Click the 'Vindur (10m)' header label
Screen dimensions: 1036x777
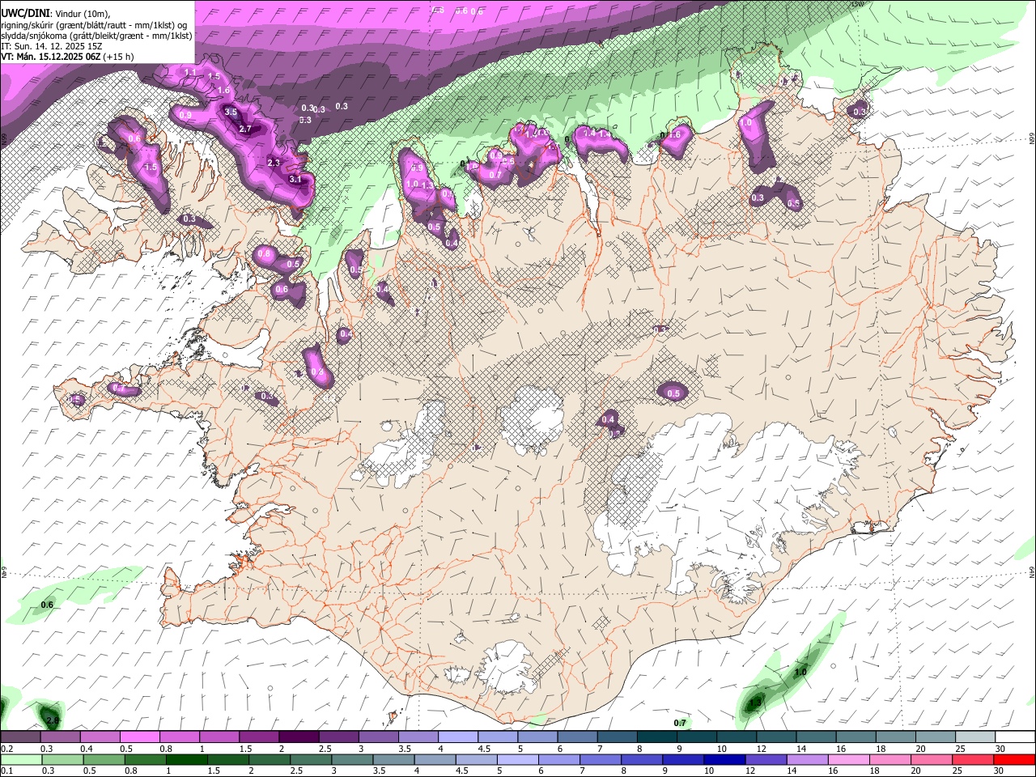(82, 14)
